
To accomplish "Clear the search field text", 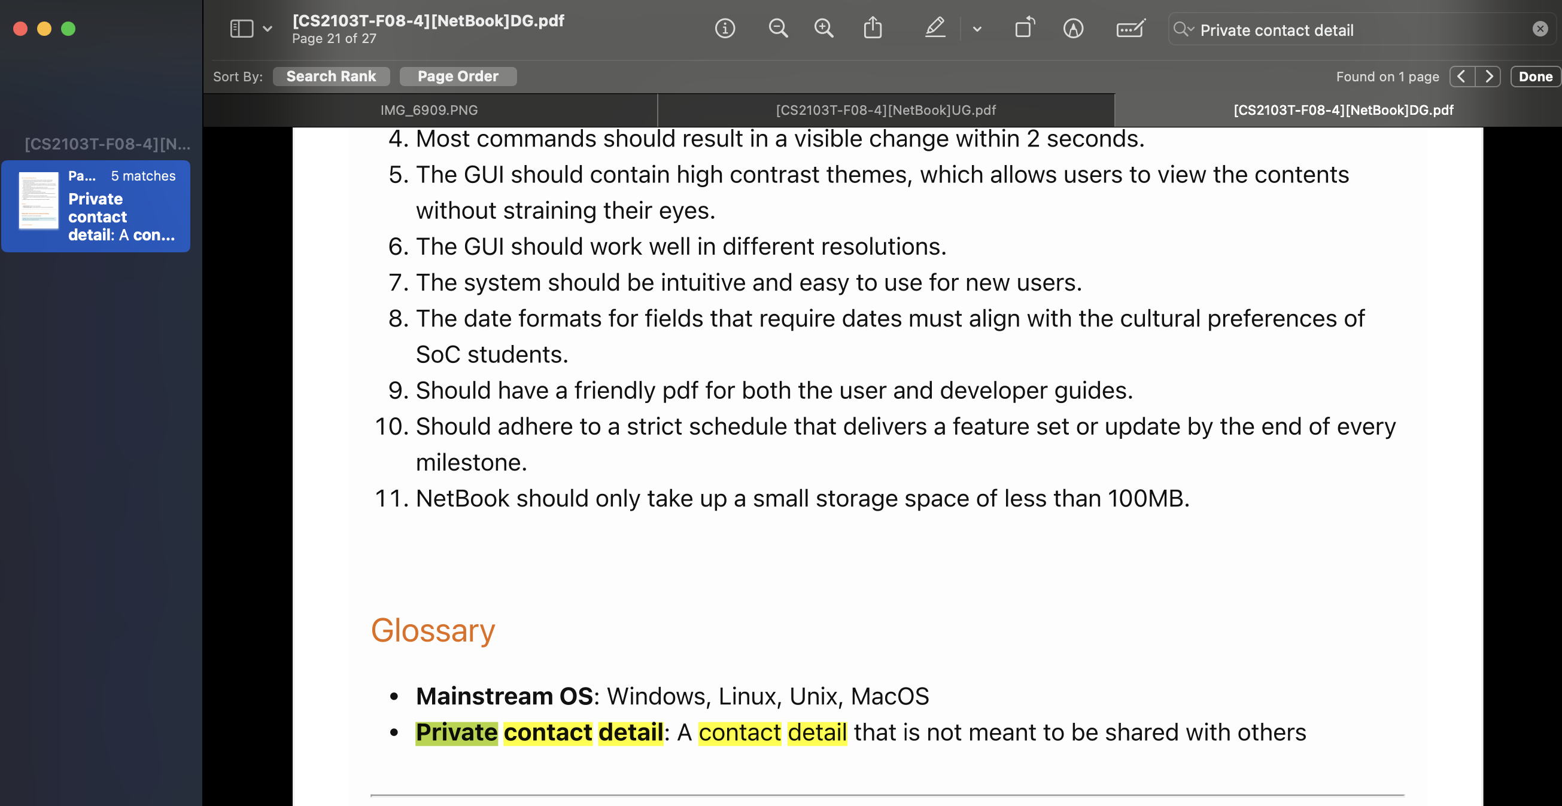I will pyautogui.click(x=1540, y=29).
